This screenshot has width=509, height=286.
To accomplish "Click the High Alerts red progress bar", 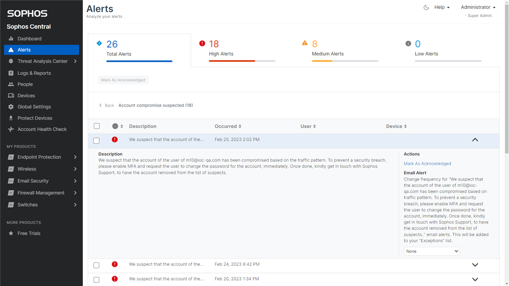I will click(232, 61).
